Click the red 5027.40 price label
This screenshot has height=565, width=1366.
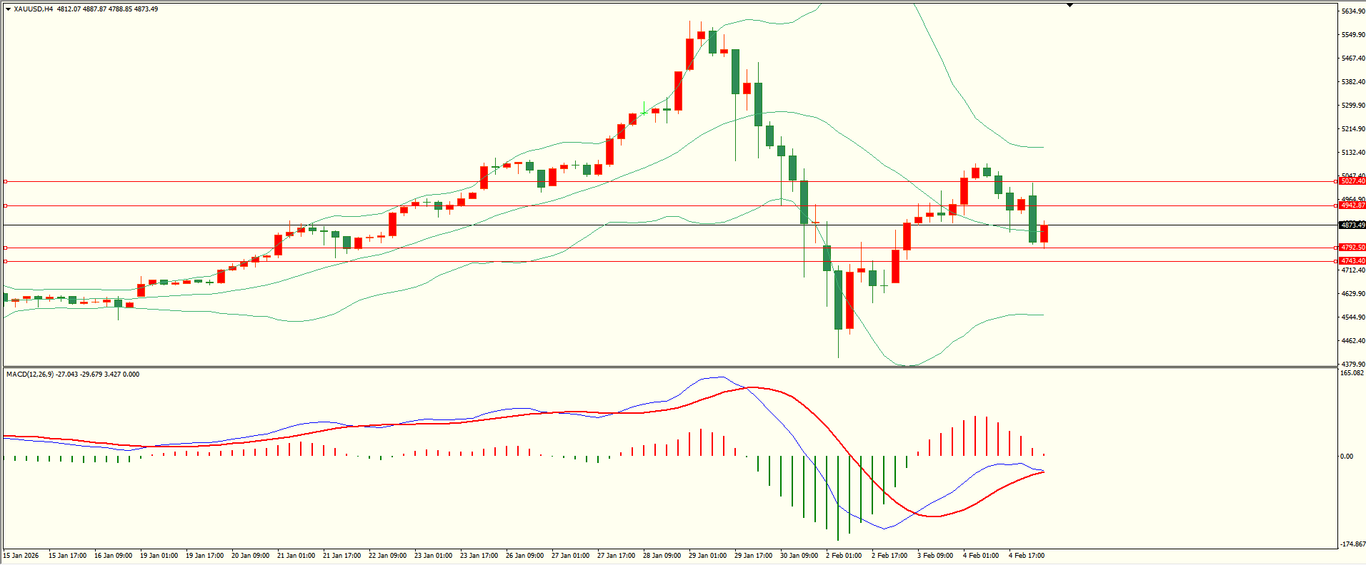point(1352,182)
